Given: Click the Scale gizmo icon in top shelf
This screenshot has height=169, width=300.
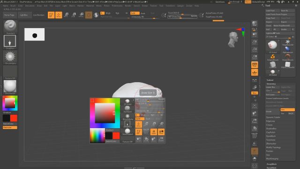Looking at the screenshot, I should pos(74,15).
